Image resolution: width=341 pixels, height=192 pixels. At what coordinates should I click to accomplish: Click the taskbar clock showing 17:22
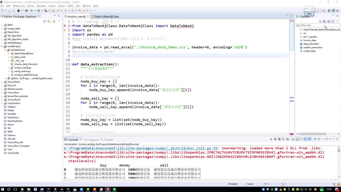pyautogui.click(x=329, y=189)
